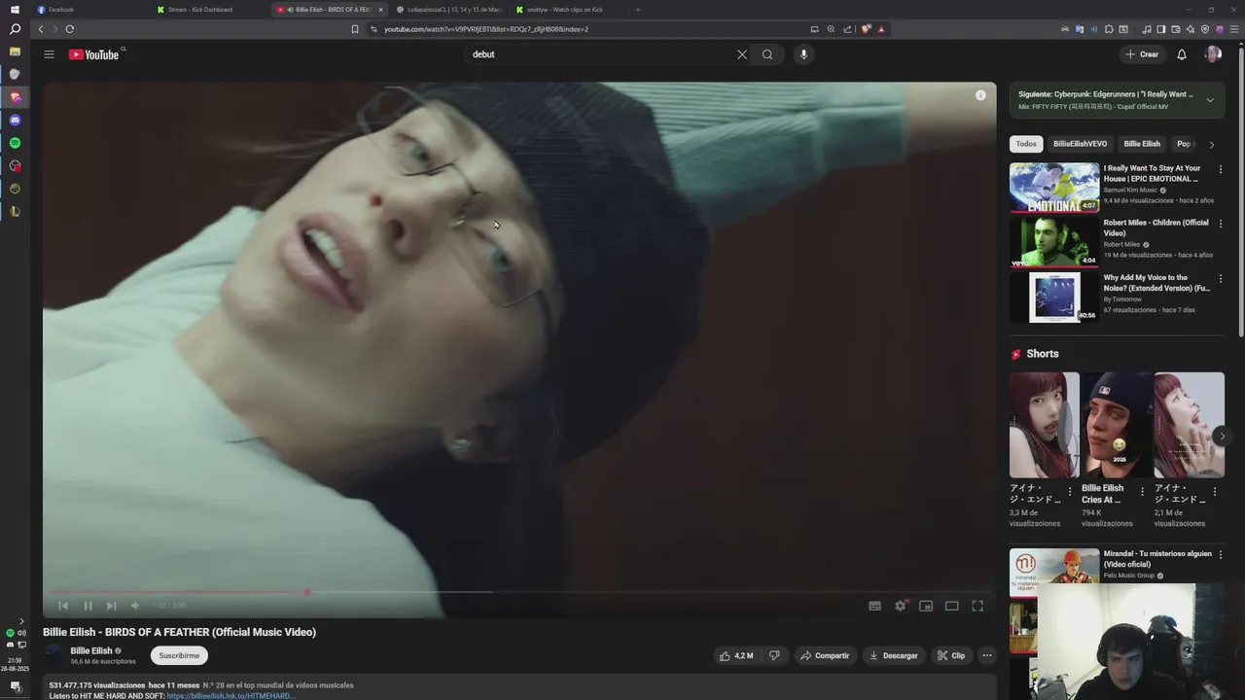Screen dimensions: 1245x700
Task: Seek on the video progress bar
Action: point(519,591)
